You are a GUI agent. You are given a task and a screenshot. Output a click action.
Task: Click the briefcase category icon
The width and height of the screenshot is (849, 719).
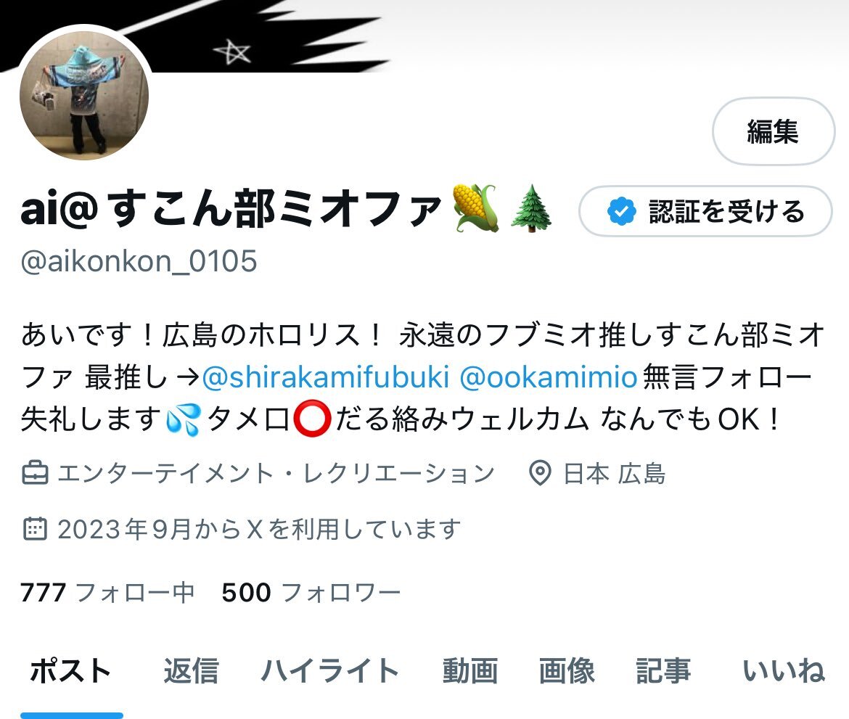point(36,473)
